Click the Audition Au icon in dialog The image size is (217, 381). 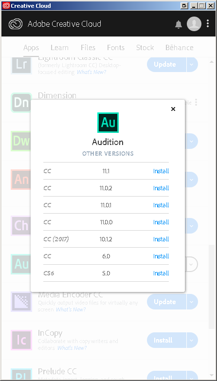(108, 123)
